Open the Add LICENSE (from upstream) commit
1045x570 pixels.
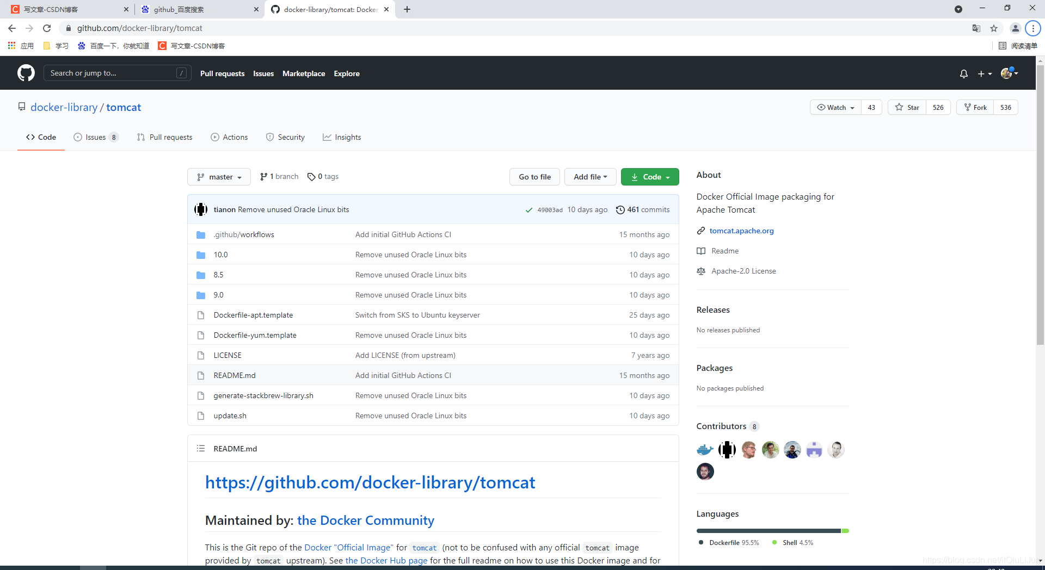click(405, 355)
